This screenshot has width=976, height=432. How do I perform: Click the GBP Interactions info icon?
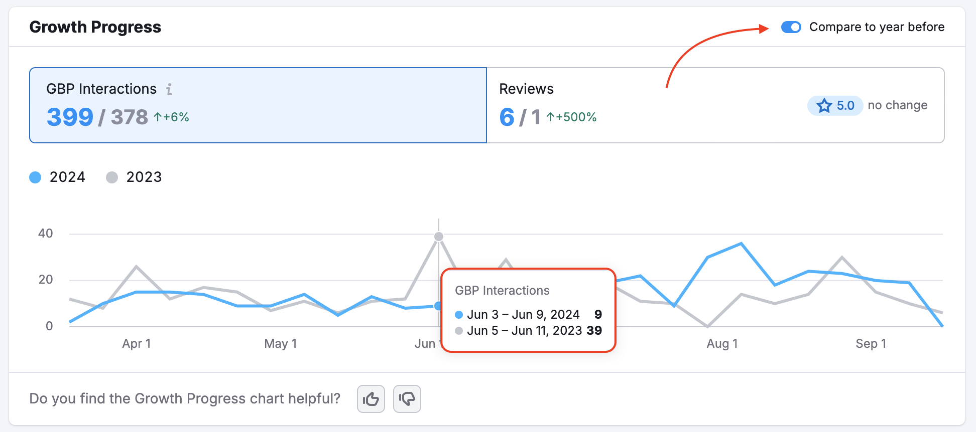pos(169,89)
